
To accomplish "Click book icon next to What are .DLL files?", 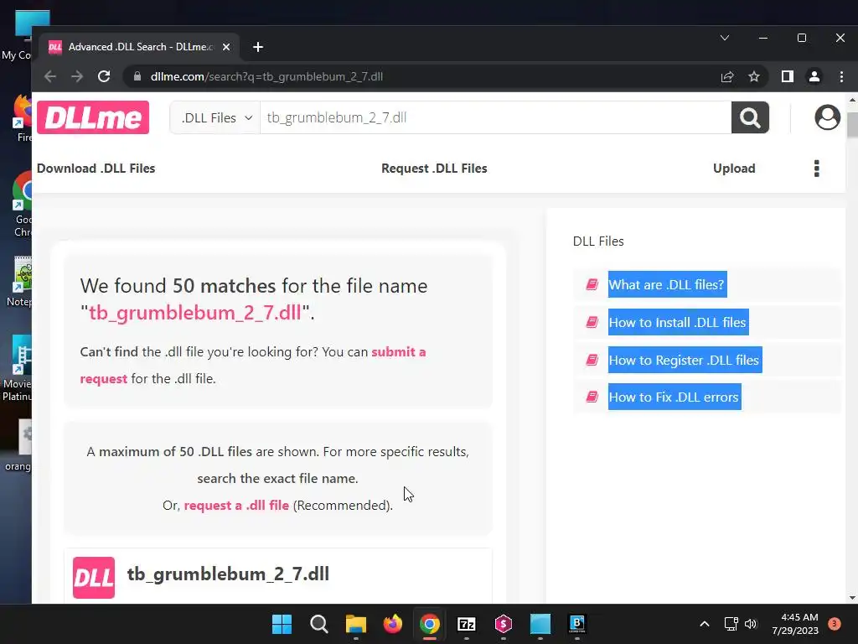I will 592,284.
